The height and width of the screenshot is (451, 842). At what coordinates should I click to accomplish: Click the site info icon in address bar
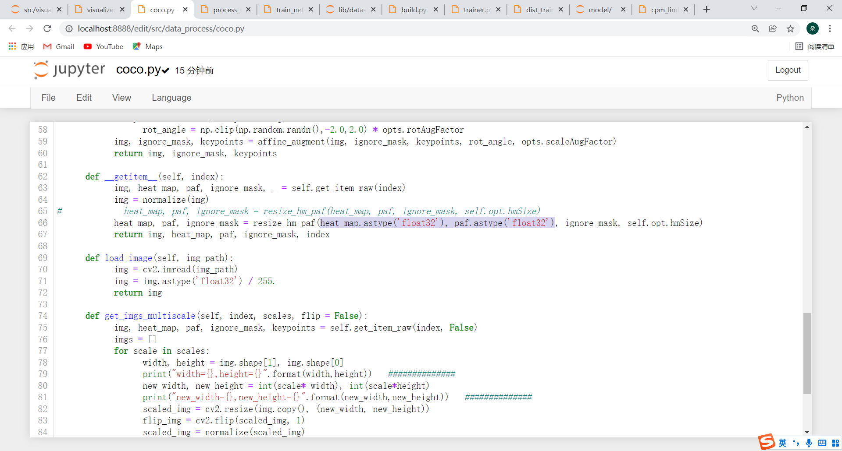pos(69,28)
